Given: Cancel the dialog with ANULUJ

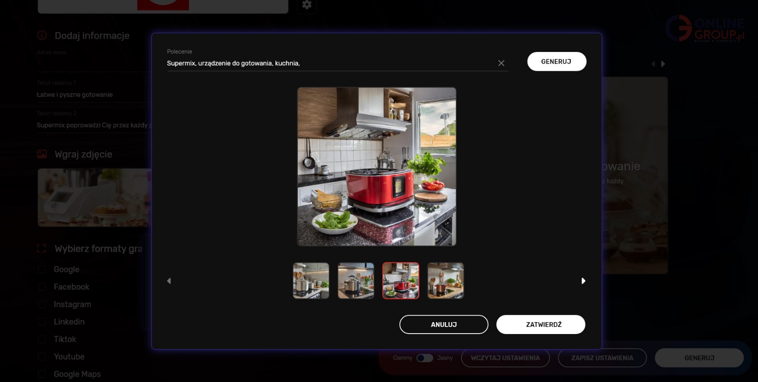Looking at the screenshot, I should (x=444, y=324).
